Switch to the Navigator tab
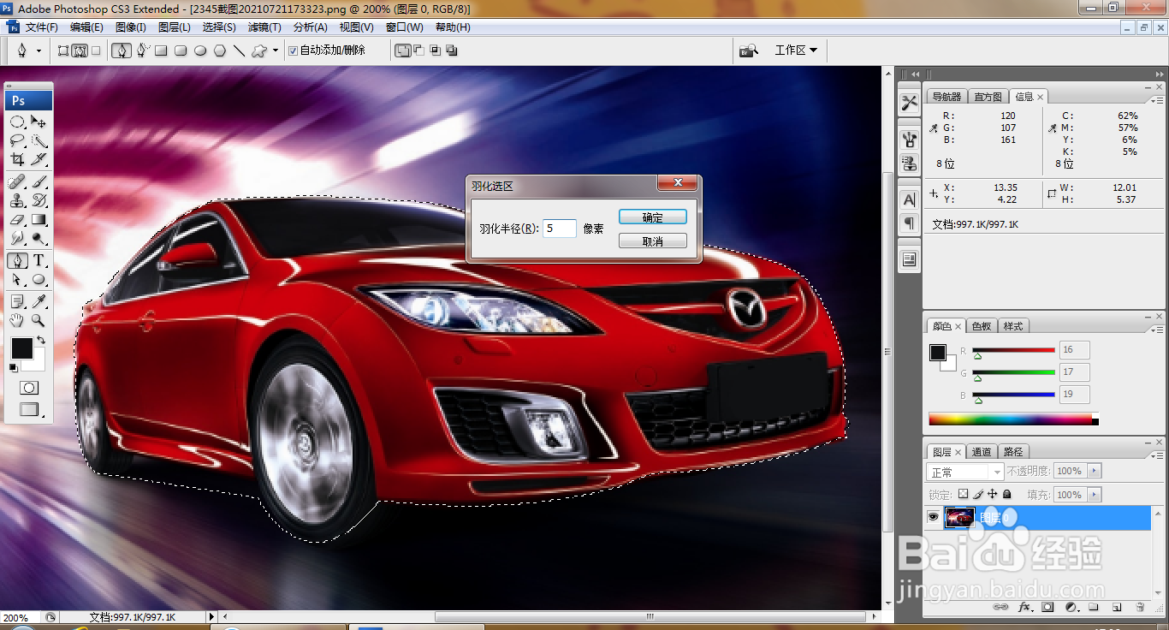 point(946,97)
